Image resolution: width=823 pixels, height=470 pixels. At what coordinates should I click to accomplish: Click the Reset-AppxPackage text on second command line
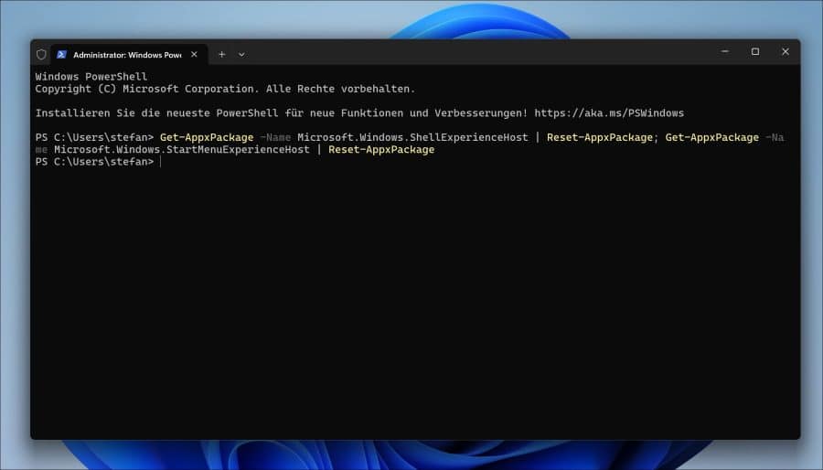point(381,149)
